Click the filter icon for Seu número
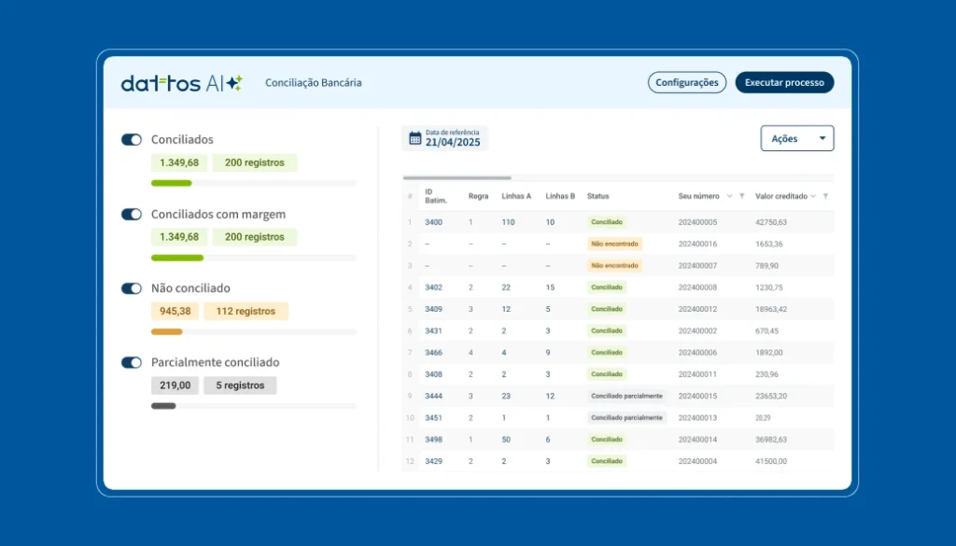The height and width of the screenshot is (546, 956). pos(742,196)
